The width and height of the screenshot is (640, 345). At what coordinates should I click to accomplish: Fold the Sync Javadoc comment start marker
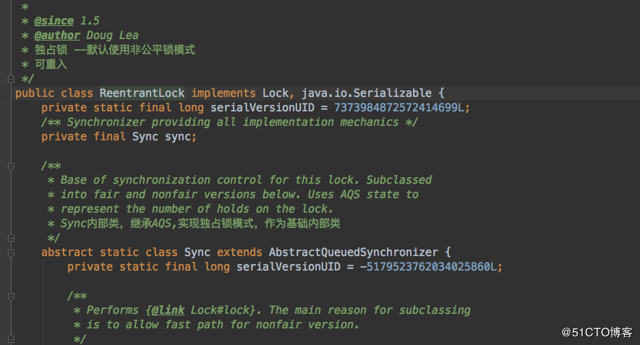pyautogui.click(x=10, y=166)
